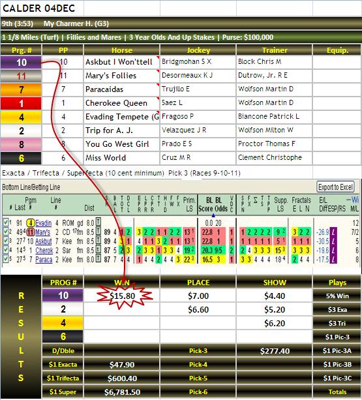Toggle the checkbox for the Evadin row
The image size is (362, 400).
(6, 223)
